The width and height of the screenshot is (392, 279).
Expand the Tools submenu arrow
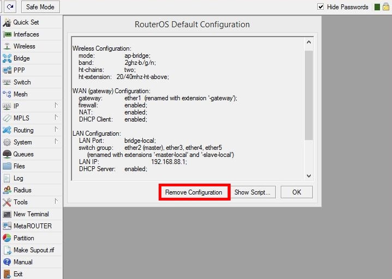point(56,202)
